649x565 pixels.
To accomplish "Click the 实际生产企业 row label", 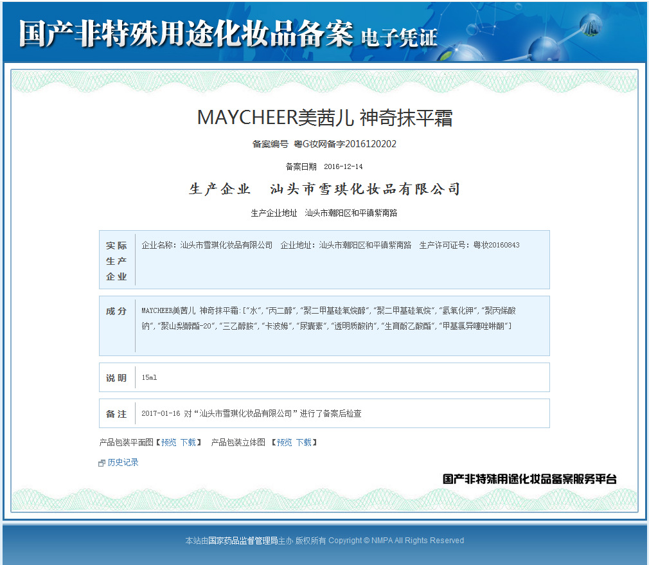I will tap(116, 261).
